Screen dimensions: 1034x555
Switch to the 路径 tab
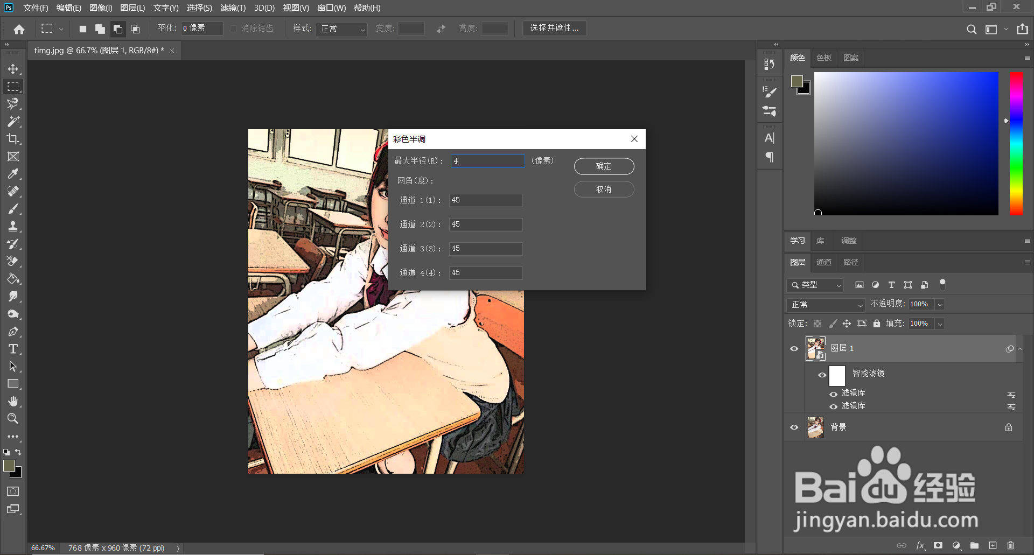851,262
